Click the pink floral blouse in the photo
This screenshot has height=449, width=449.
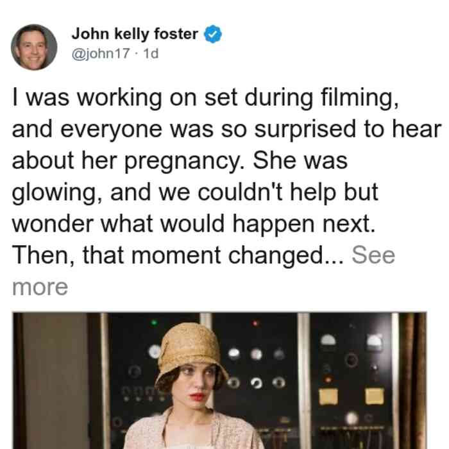192,430
